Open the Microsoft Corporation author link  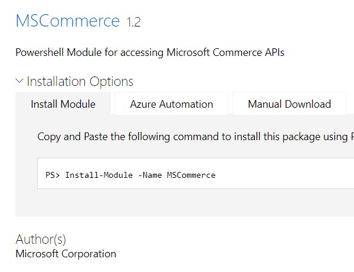(66, 254)
